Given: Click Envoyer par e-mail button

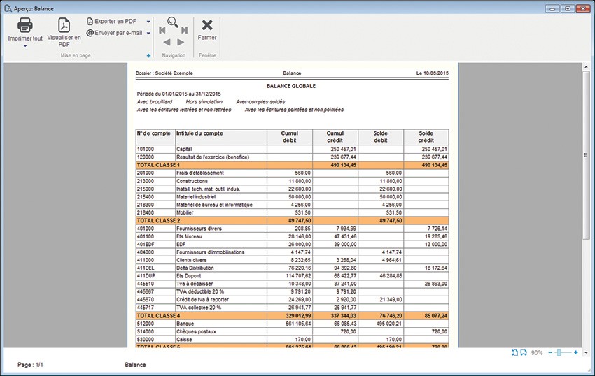Looking at the screenshot, I should coord(114,33).
